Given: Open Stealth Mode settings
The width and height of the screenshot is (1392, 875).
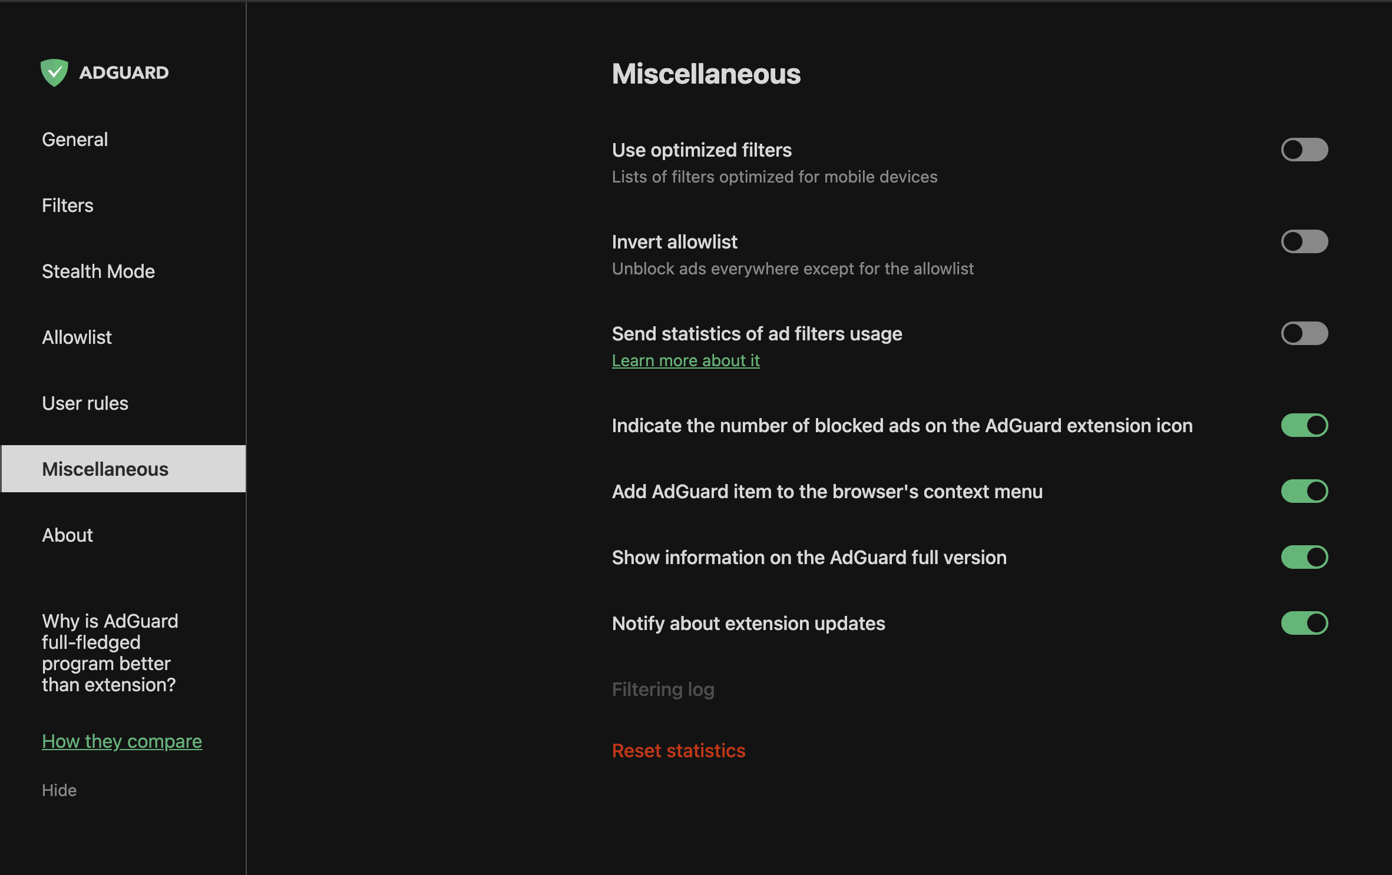Looking at the screenshot, I should tap(97, 270).
